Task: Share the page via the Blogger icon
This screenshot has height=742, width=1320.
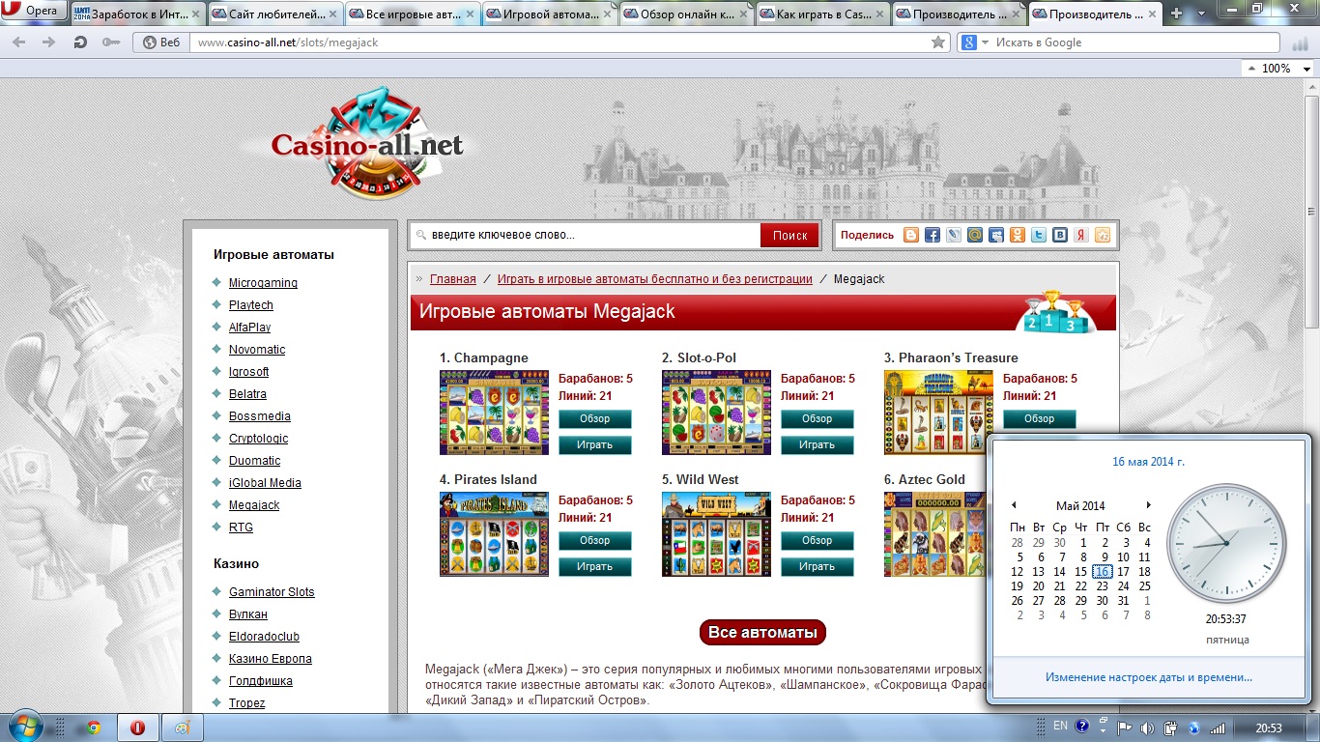Action: (911, 235)
